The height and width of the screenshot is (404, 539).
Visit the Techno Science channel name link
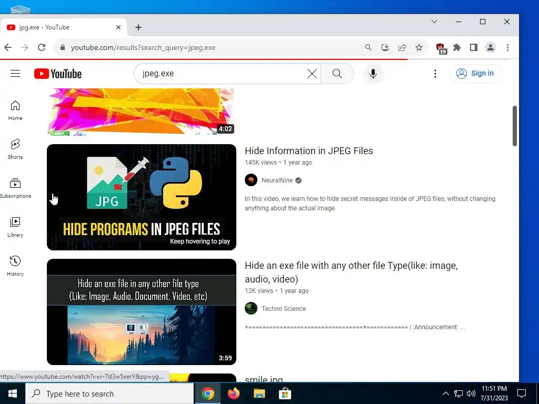click(x=284, y=308)
